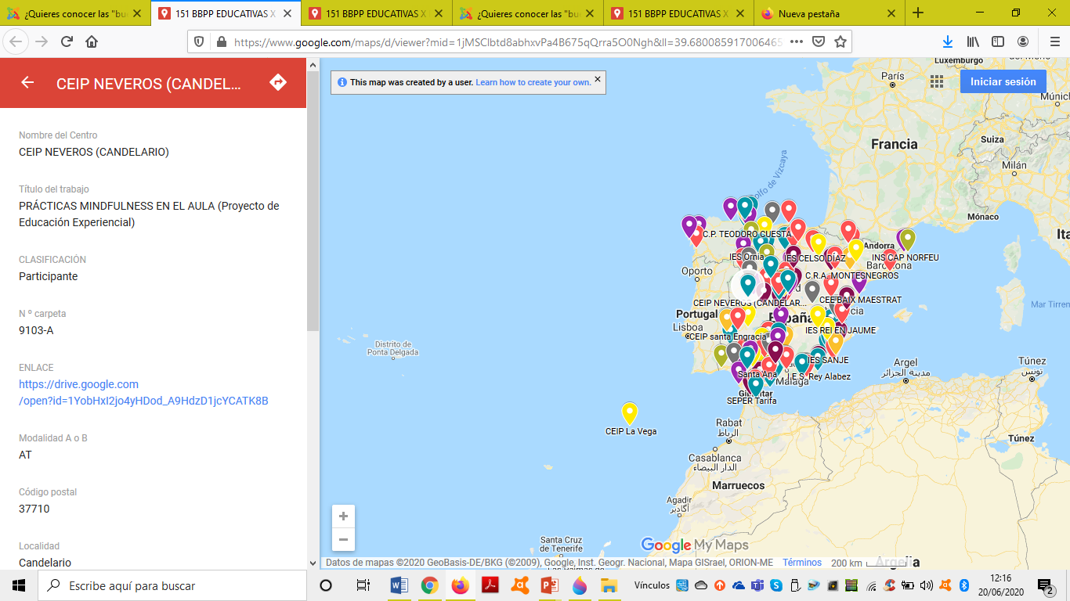Click Iniciar sesión button
Viewport: 1070px width, 601px height.
coord(1003,81)
